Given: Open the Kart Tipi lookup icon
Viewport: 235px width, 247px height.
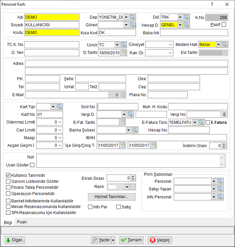Looking at the screenshot, I should coord(59,107).
